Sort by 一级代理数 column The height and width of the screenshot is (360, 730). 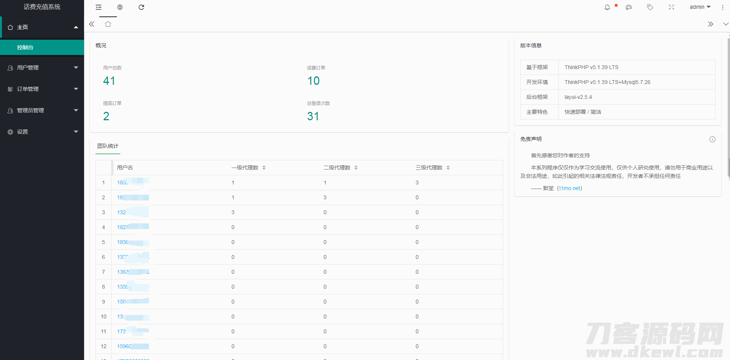(x=264, y=168)
